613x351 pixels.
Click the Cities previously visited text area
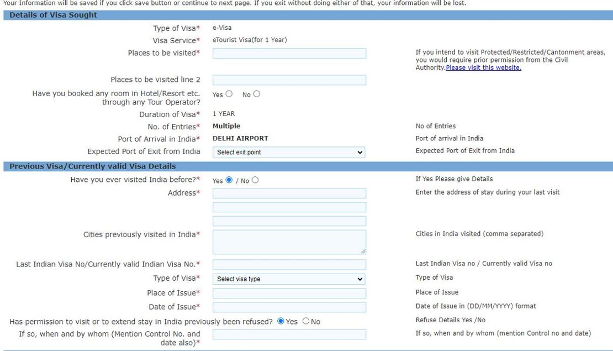click(x=289, y=242)
